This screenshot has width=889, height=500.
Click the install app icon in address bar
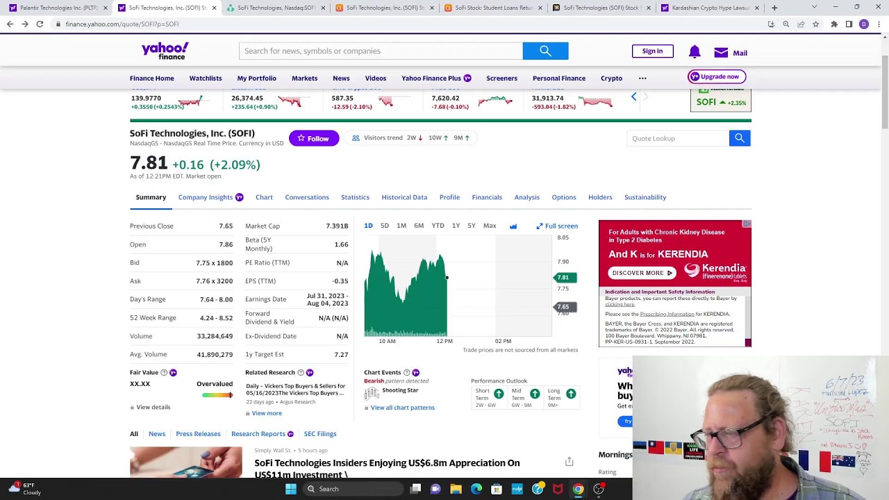[x=771, y=24]
